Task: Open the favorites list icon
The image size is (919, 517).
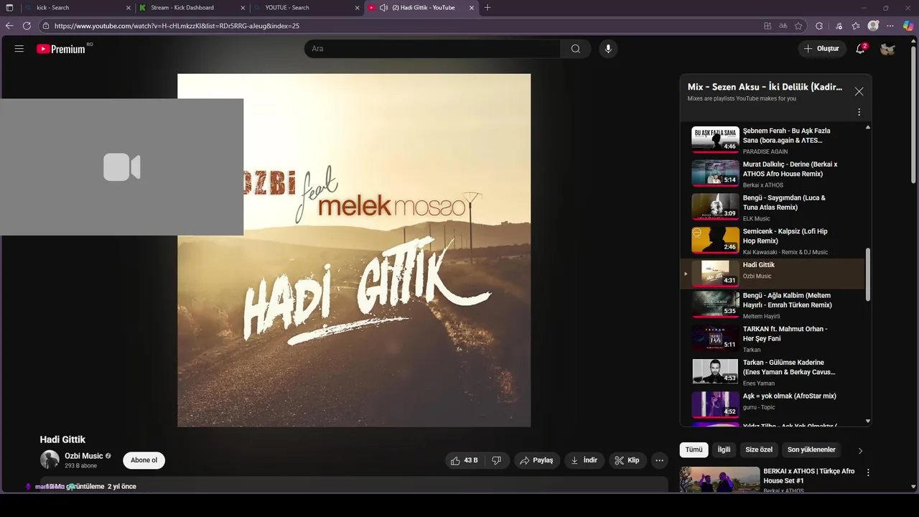Action: click(856, 26)
